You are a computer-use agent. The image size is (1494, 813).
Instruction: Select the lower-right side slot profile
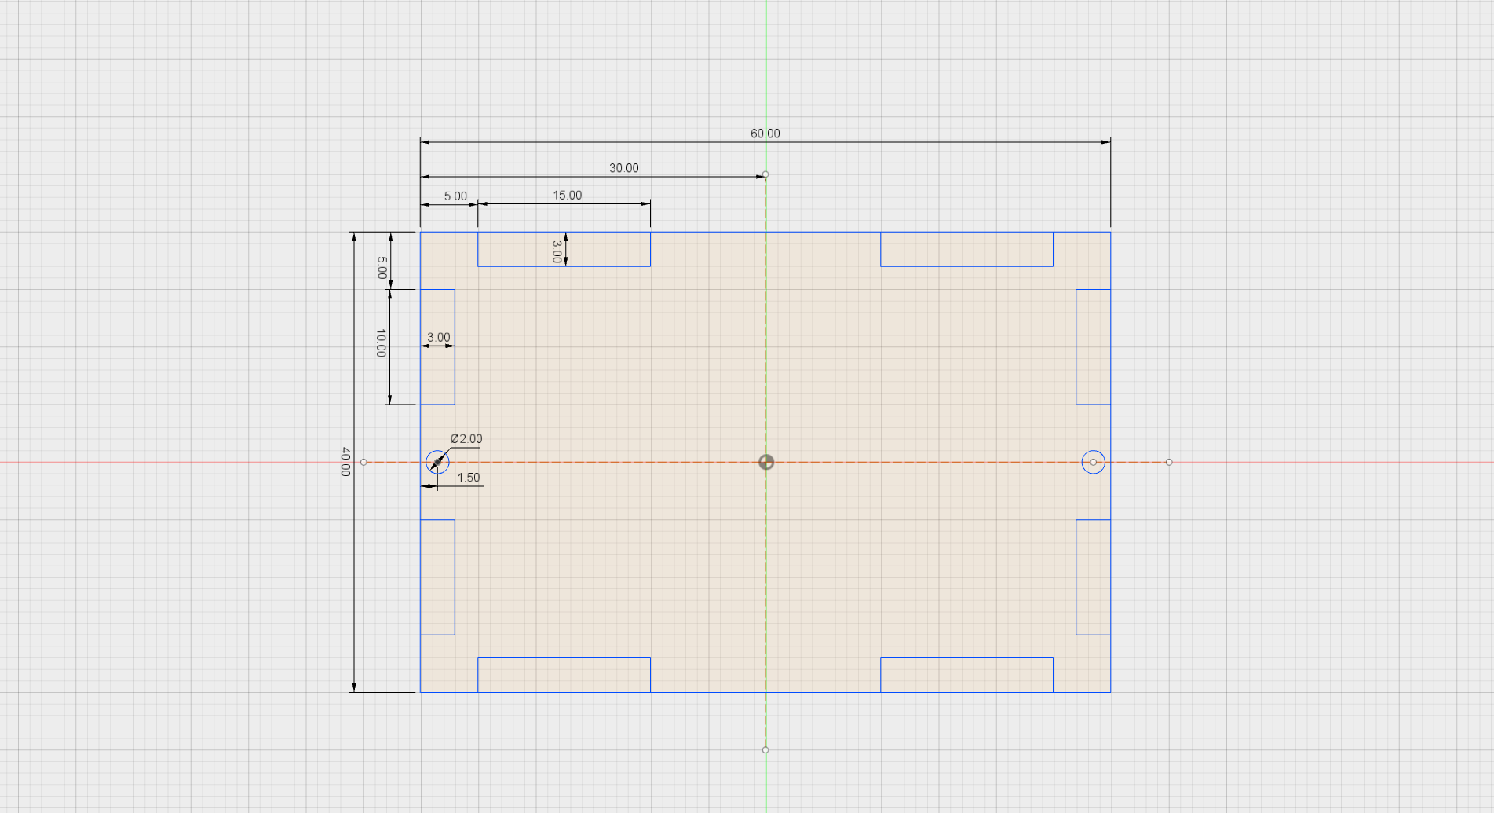[x=1093, y=577]
